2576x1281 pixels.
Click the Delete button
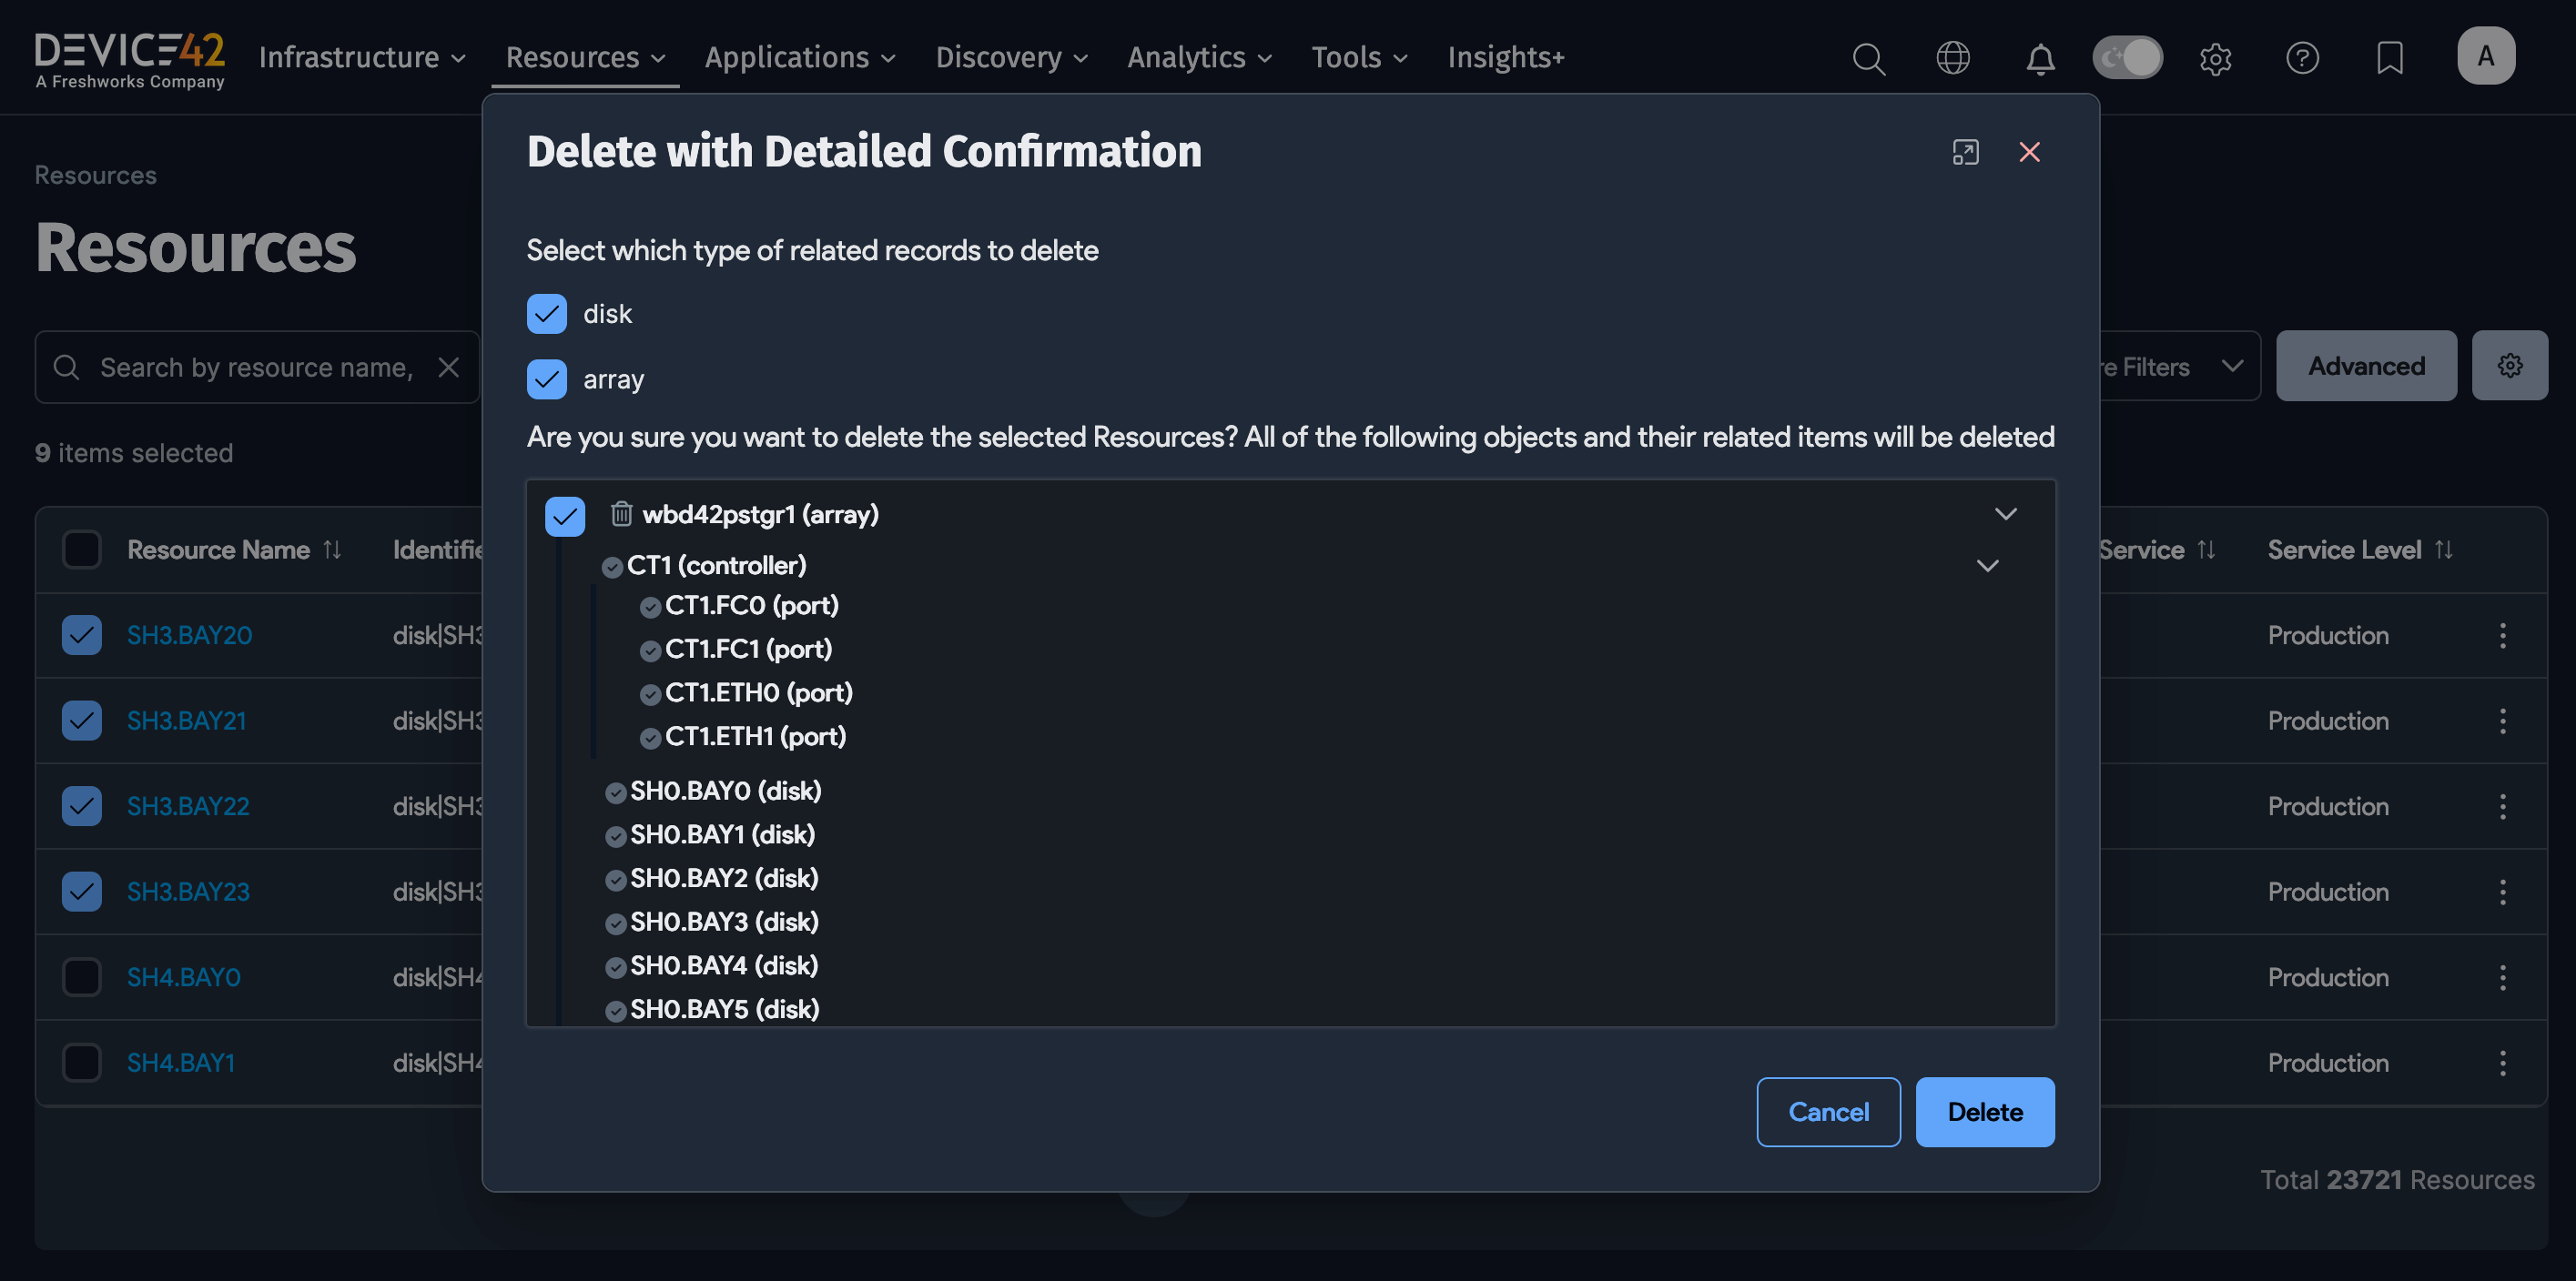tap(1984, 1111)
